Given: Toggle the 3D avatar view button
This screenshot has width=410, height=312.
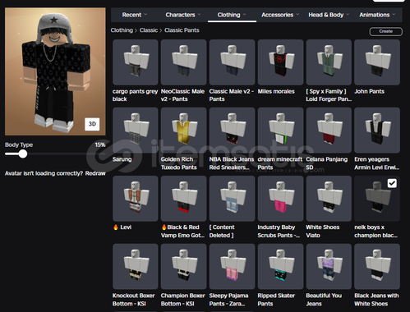Looking at the screenshot, I should coord(92,124).
